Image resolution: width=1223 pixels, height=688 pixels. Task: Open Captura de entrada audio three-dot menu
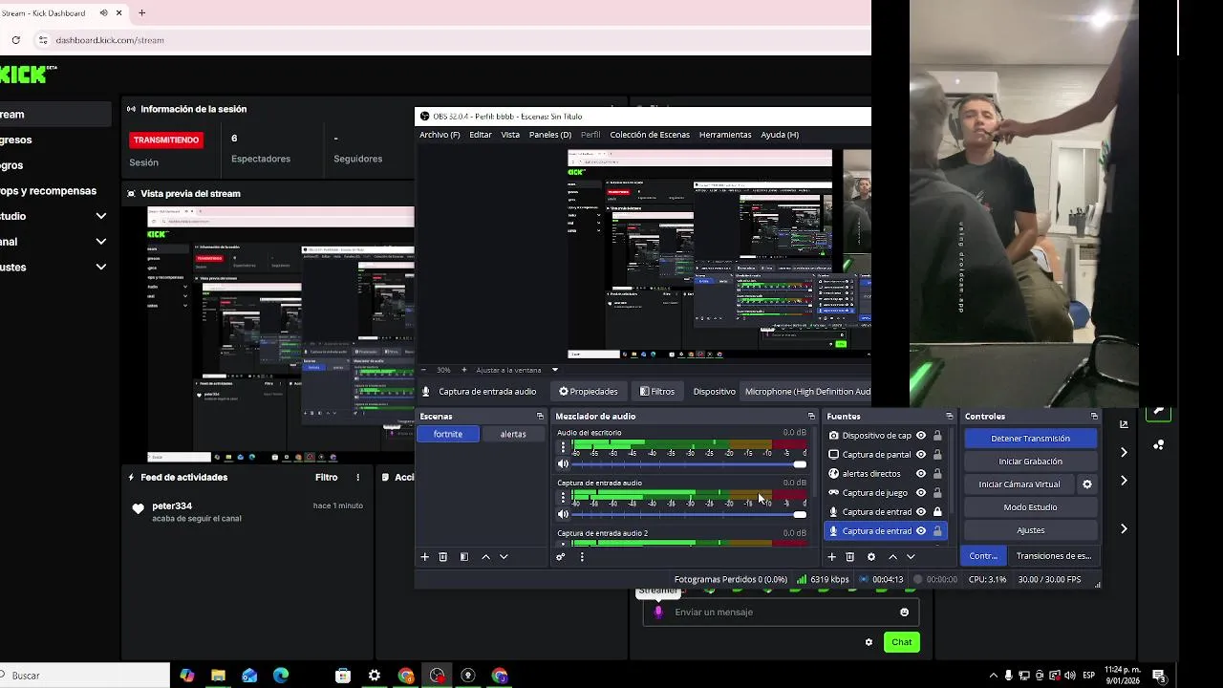tap(563, 497)
